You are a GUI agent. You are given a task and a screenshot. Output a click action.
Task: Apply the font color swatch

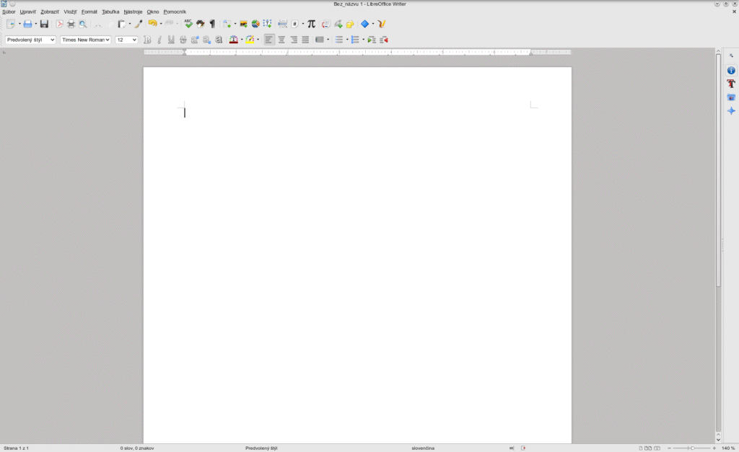point(233,40)
